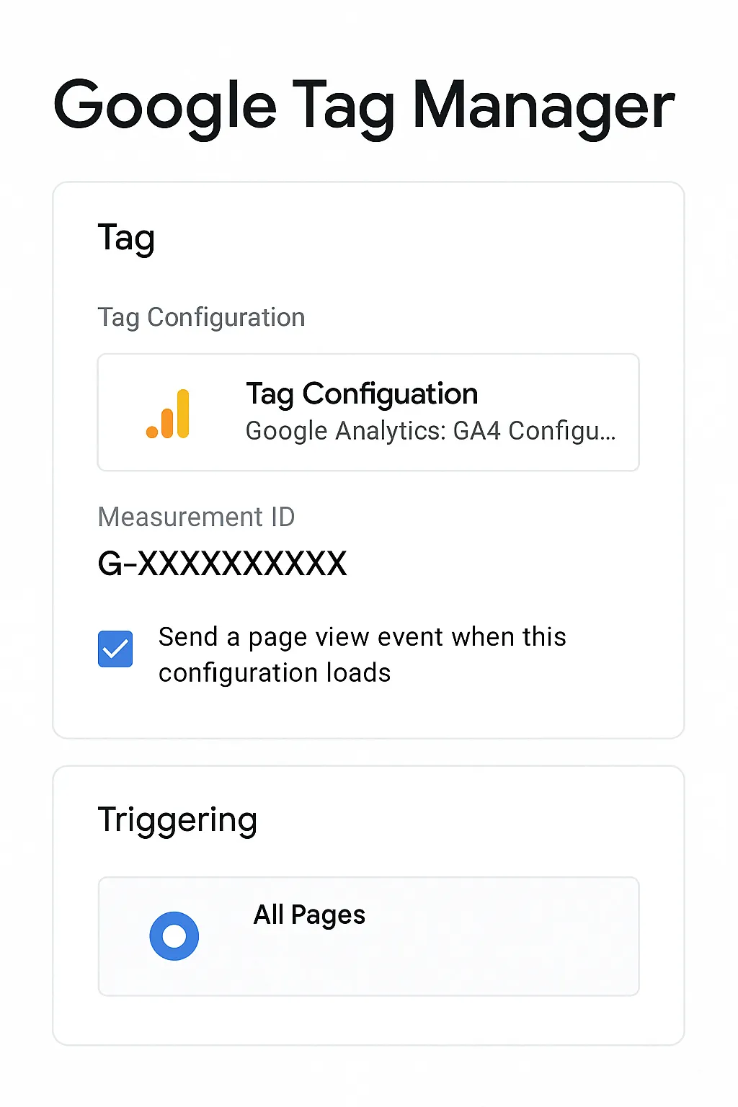Click the checkmark inside the blue checkbox
The image size is (738, 1107).
115,649
